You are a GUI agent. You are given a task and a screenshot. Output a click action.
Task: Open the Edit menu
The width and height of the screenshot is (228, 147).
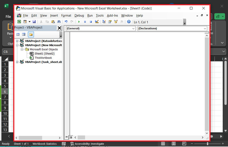coord(34,16)
